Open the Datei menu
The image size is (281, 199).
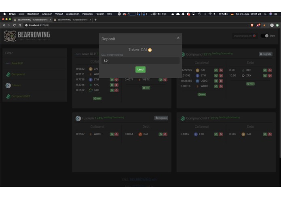(x=21, y=14)
